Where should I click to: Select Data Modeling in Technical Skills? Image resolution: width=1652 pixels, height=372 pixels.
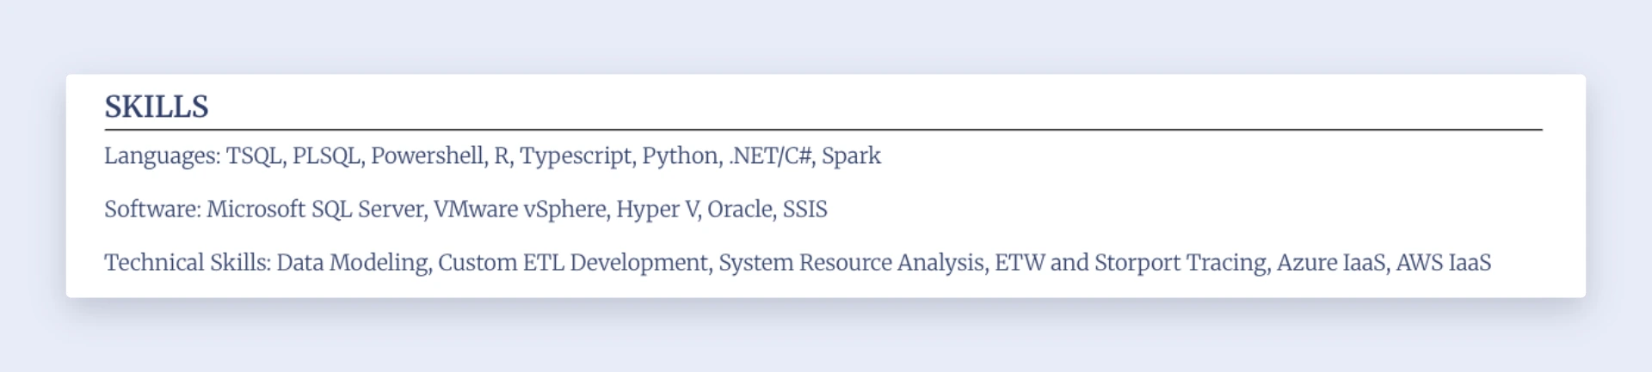pyautogui.click(x=354, y=263)
